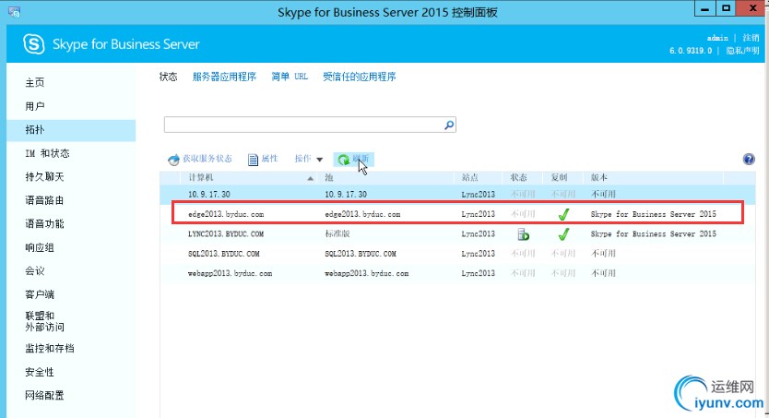Open 会议 in sidebar
Screen dimensions: 769x418
tap(35, 270)
